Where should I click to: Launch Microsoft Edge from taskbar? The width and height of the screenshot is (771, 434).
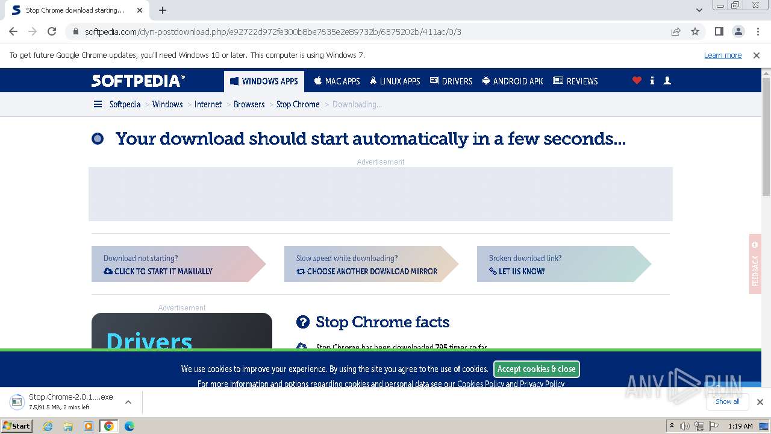click(130, 426)
